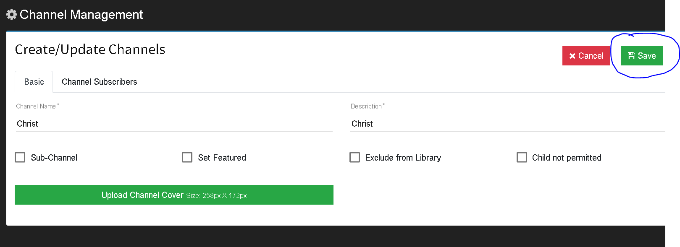680x247 pixels.
Task: Select the Basic tab
Action: click(x=34, y=82)
